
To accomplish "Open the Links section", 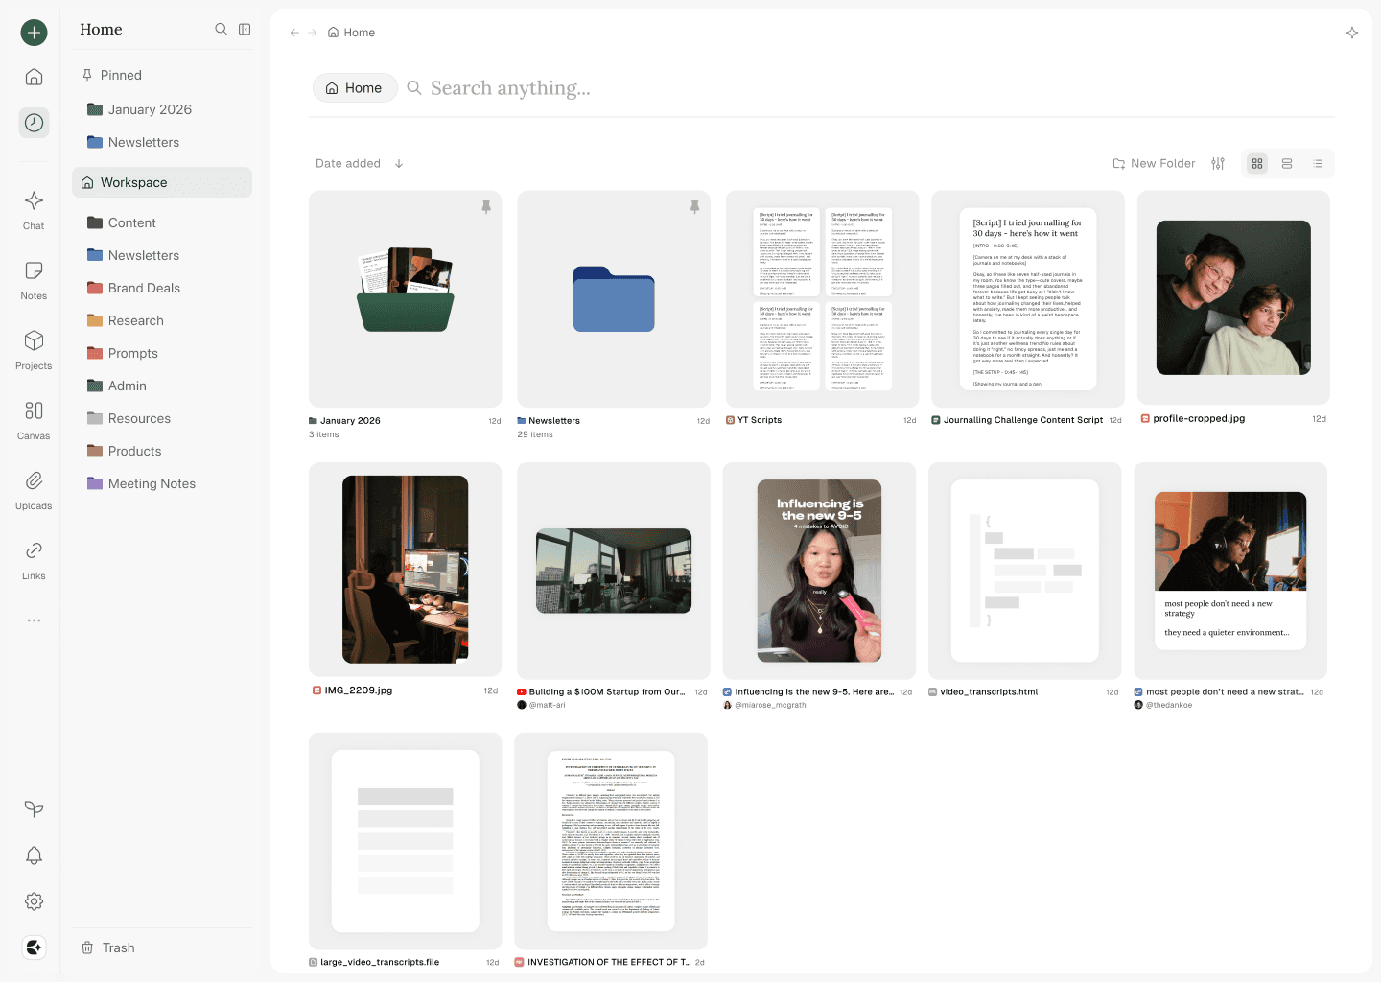I will [x=34, y=559].
